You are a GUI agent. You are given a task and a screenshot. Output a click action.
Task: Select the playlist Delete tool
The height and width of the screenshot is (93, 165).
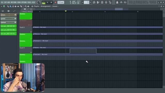click(13, 6)
